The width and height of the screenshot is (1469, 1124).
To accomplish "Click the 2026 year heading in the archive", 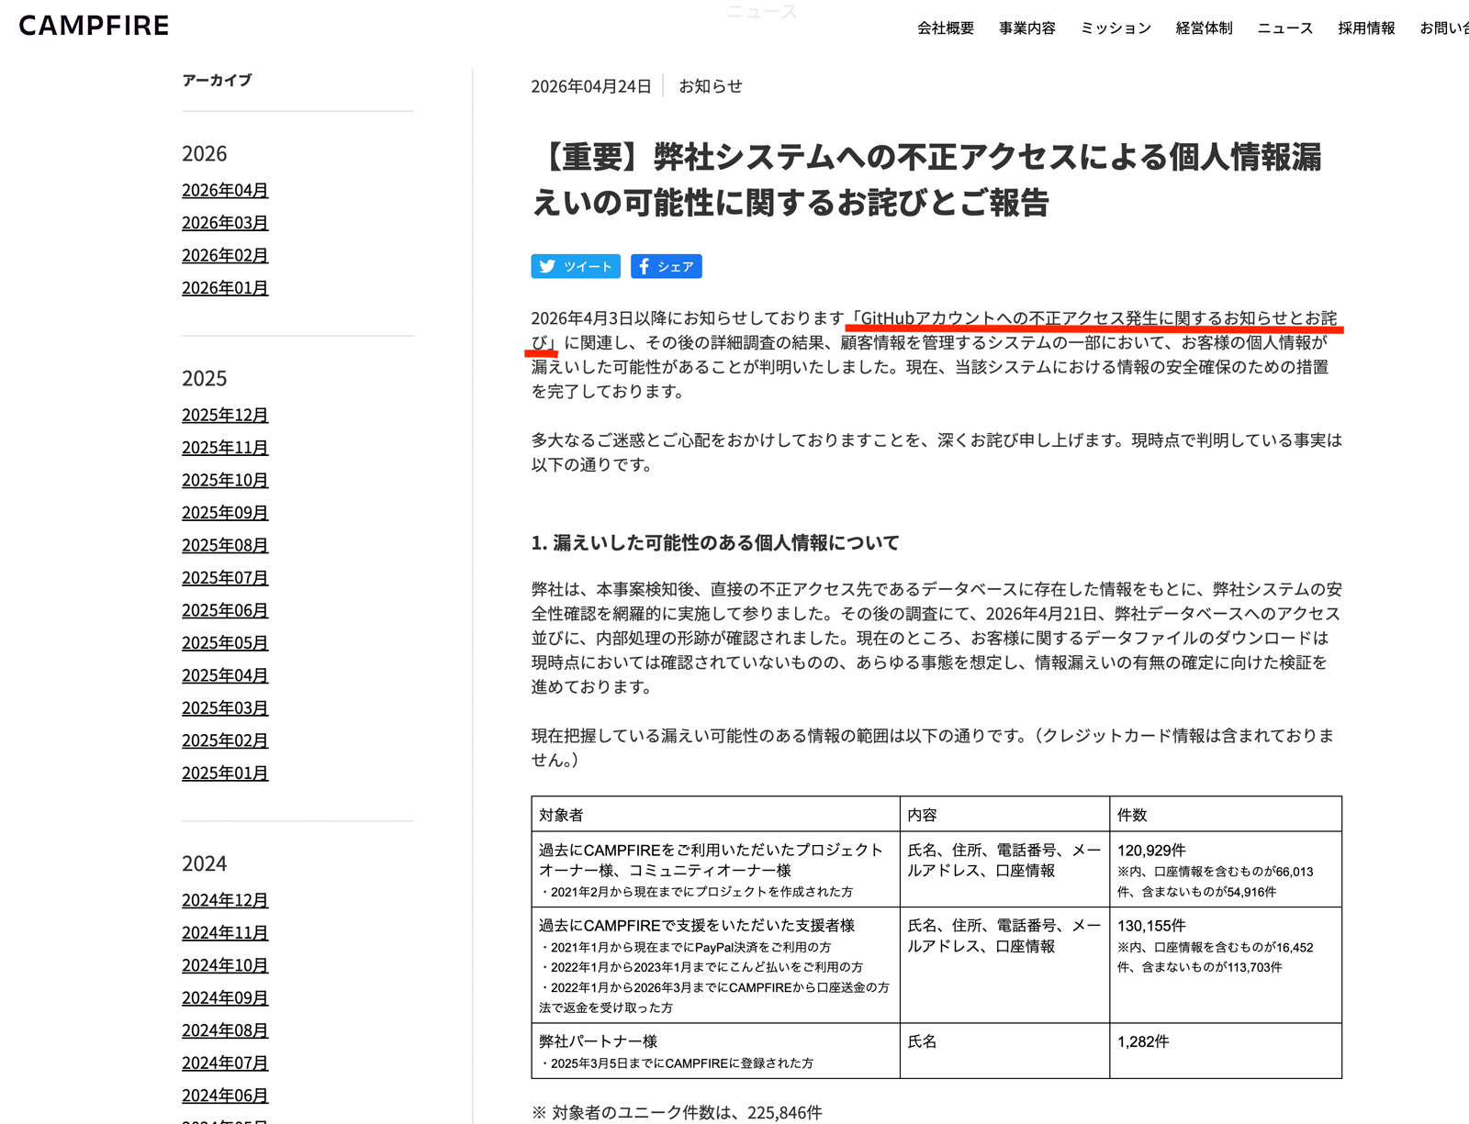I will (204, 153).
